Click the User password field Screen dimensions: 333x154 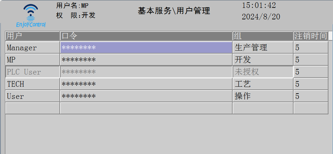(146, 96)
